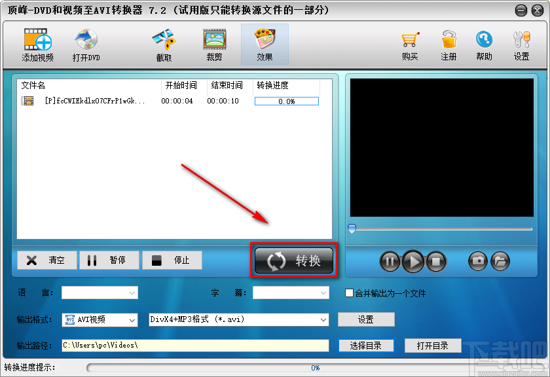Screen dimensions: 550x377
Task: Minimize the converter window
Action: (x=521, y=10)
